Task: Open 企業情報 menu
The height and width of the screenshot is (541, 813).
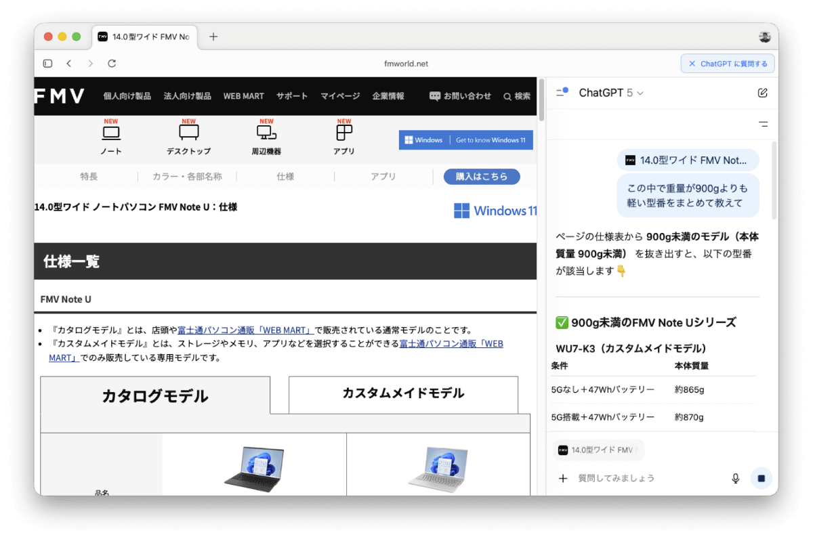Action: 388,96
